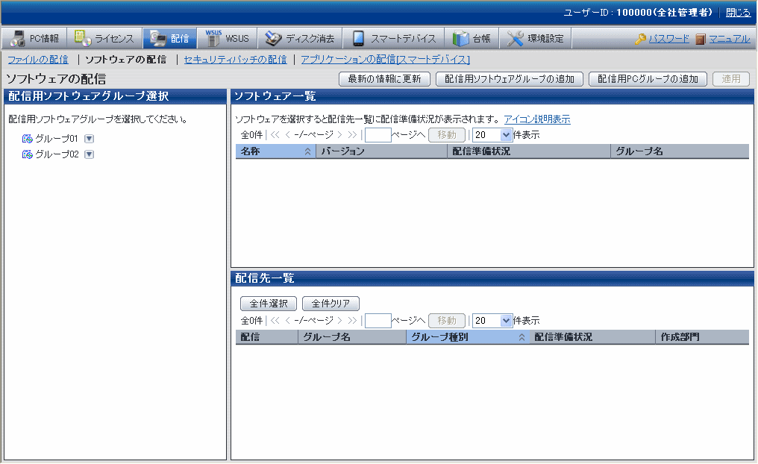Open rows-per-page dropdown in 配信先一覧
758x464 pixels.
point(506,320)
